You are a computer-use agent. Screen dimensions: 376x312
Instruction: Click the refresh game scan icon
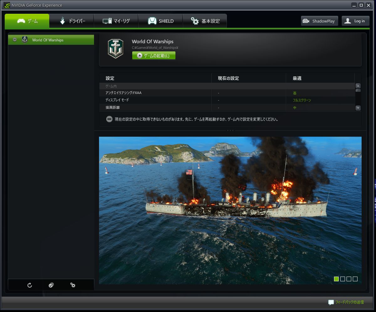pos(30,285)
